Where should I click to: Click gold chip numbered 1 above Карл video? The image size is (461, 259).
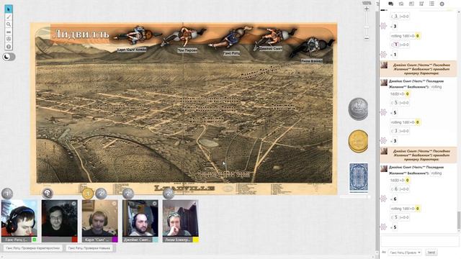88,194
